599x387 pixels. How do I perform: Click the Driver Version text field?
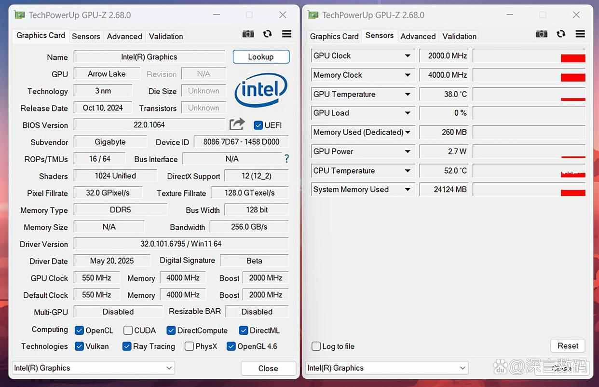point(181,244)
